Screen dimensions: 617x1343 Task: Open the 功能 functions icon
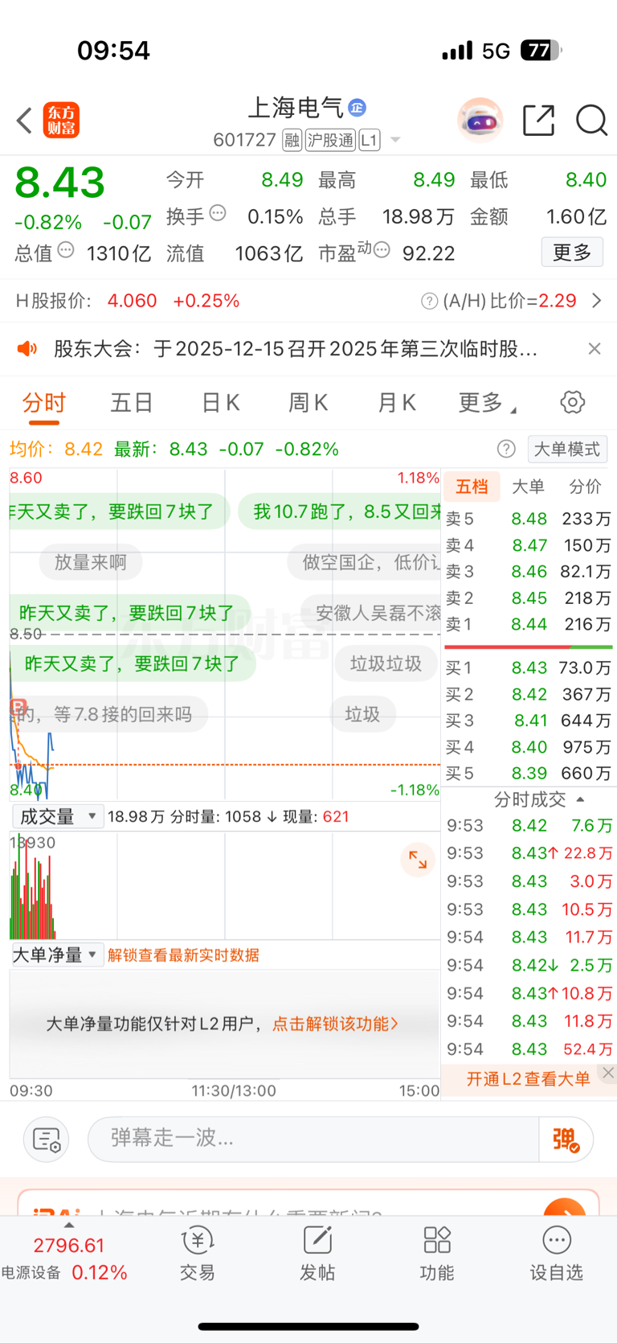pyautogui.click(x=437, y=1254)
